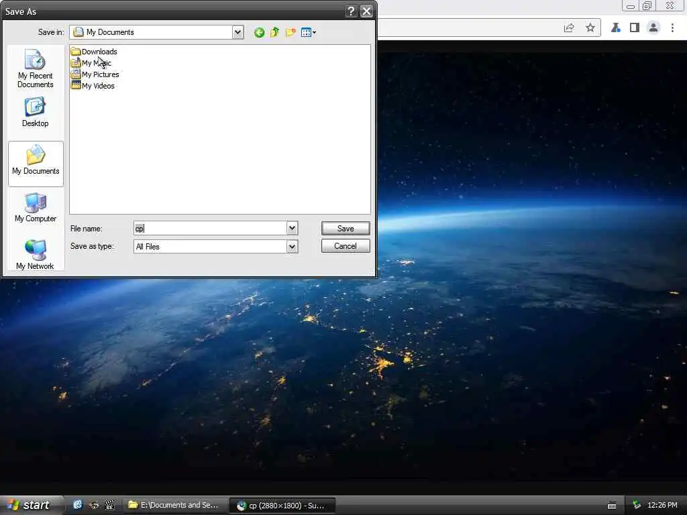The height and width of the screenshot is (515, 687).
Task: Click the browser share page icon
Action: [569, 28]
